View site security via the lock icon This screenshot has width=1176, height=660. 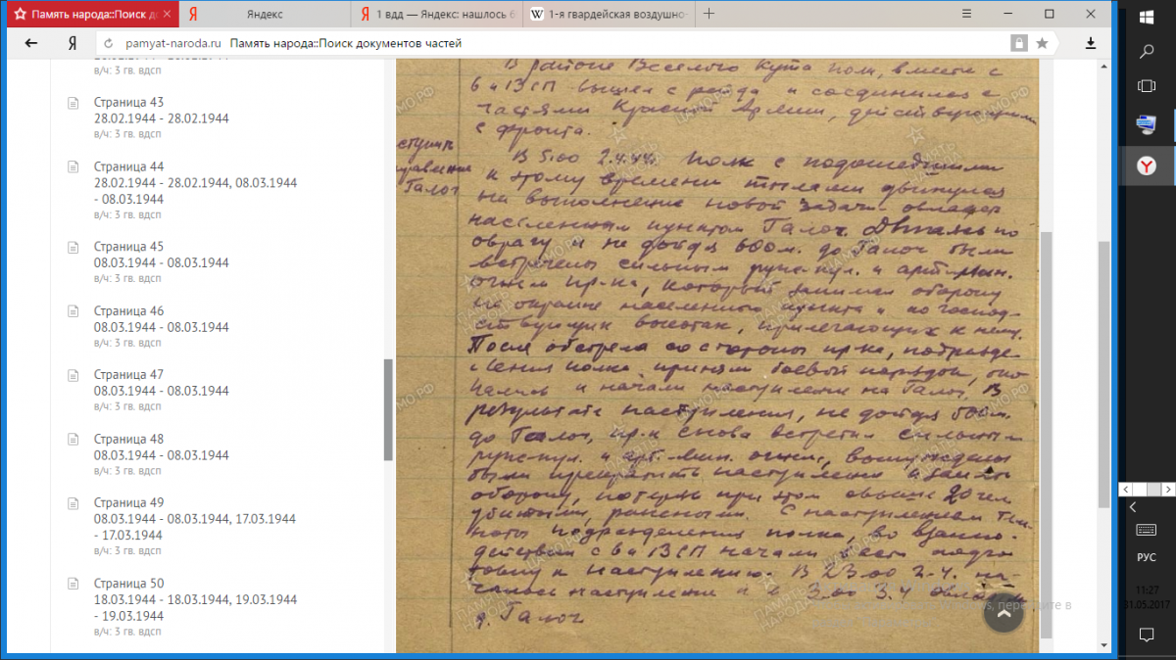tap(1019, 43)
